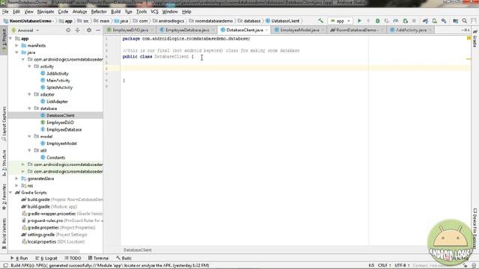Open the 6: Logcat tool window button
This screenshot has width=479, height=269.
(x=46, y=258)
